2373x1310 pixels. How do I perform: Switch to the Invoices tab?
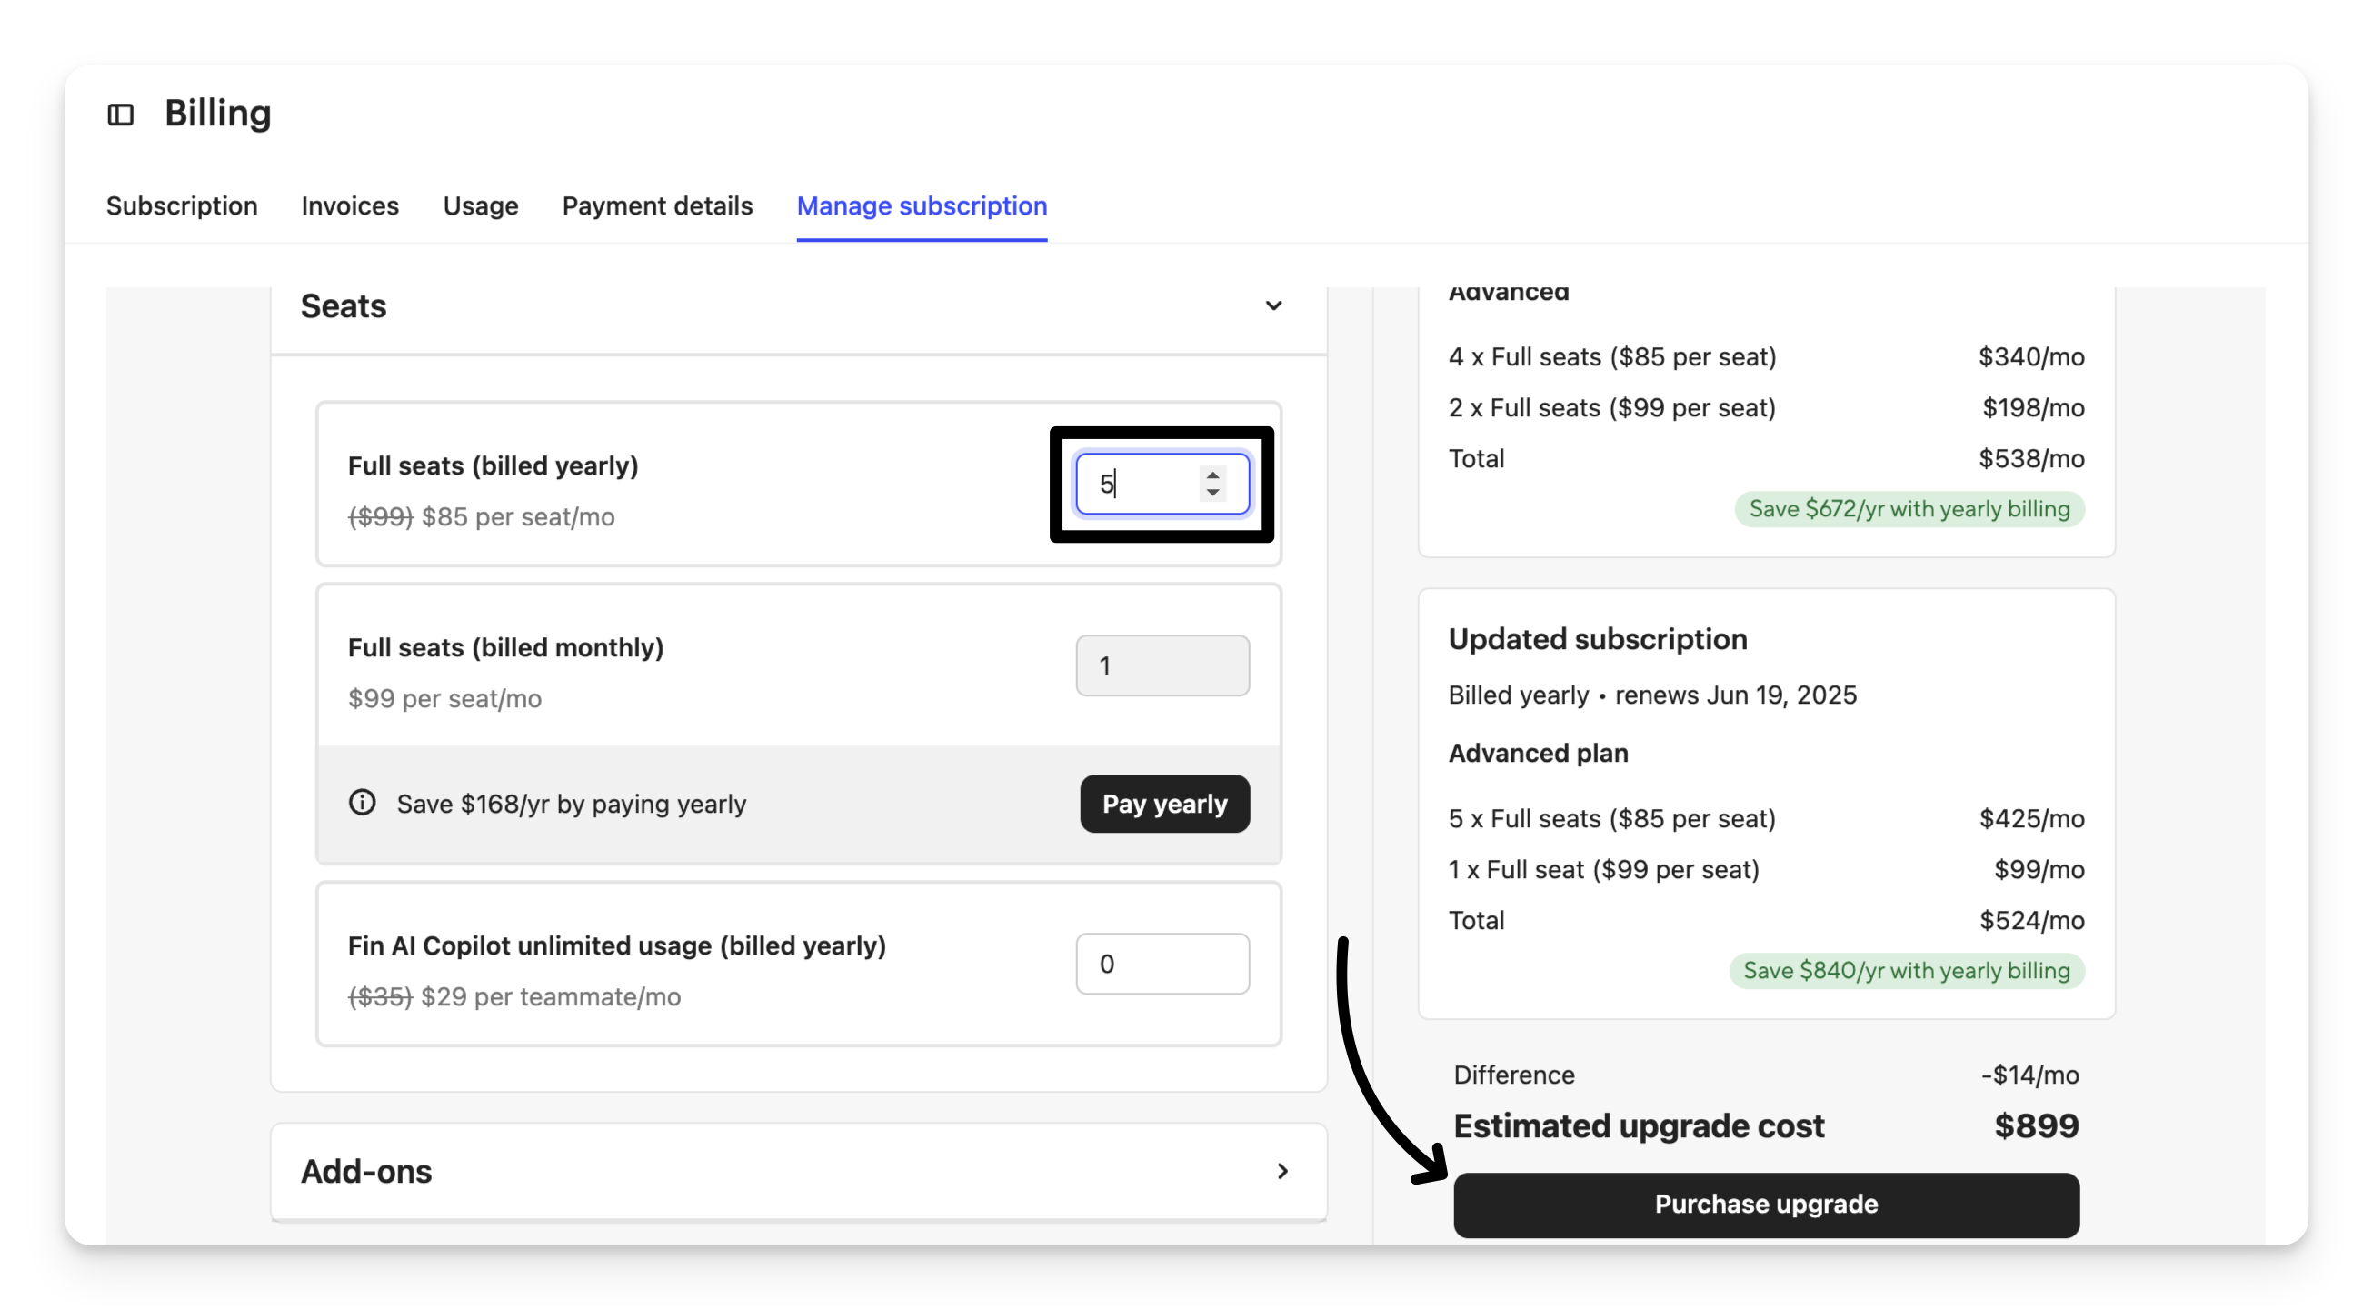(350, 205)
